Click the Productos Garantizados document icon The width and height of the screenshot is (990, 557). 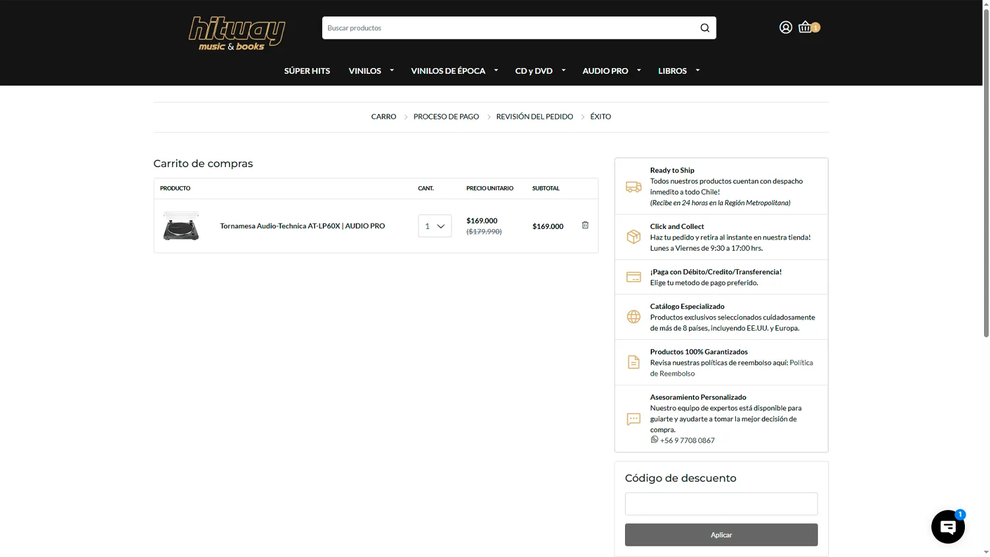tap(634, 362)
